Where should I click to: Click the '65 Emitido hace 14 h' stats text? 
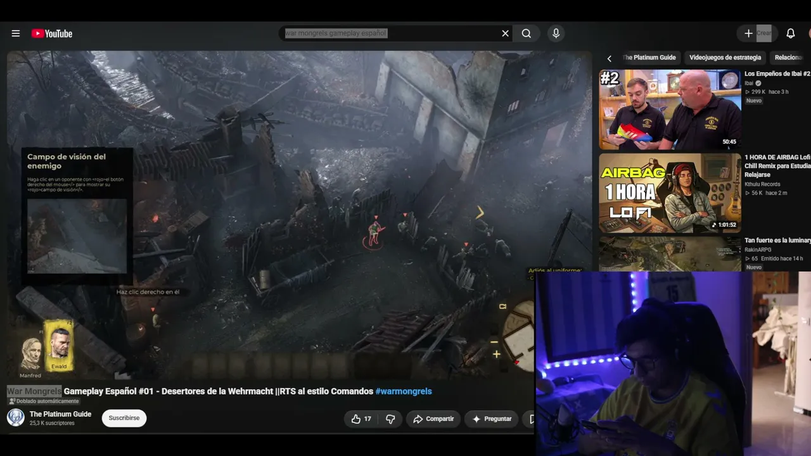774,258
